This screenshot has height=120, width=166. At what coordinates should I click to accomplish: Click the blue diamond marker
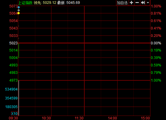coord(19,8)
